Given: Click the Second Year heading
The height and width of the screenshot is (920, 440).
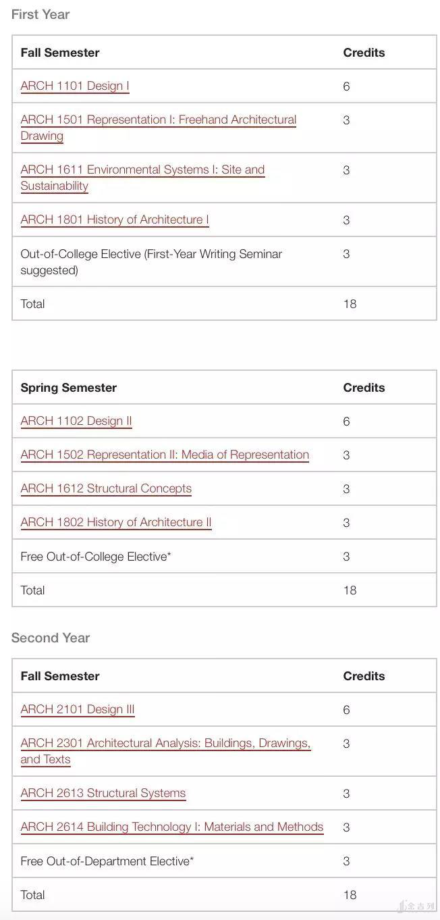Looking at the screenshot, I should pos(51,638).
